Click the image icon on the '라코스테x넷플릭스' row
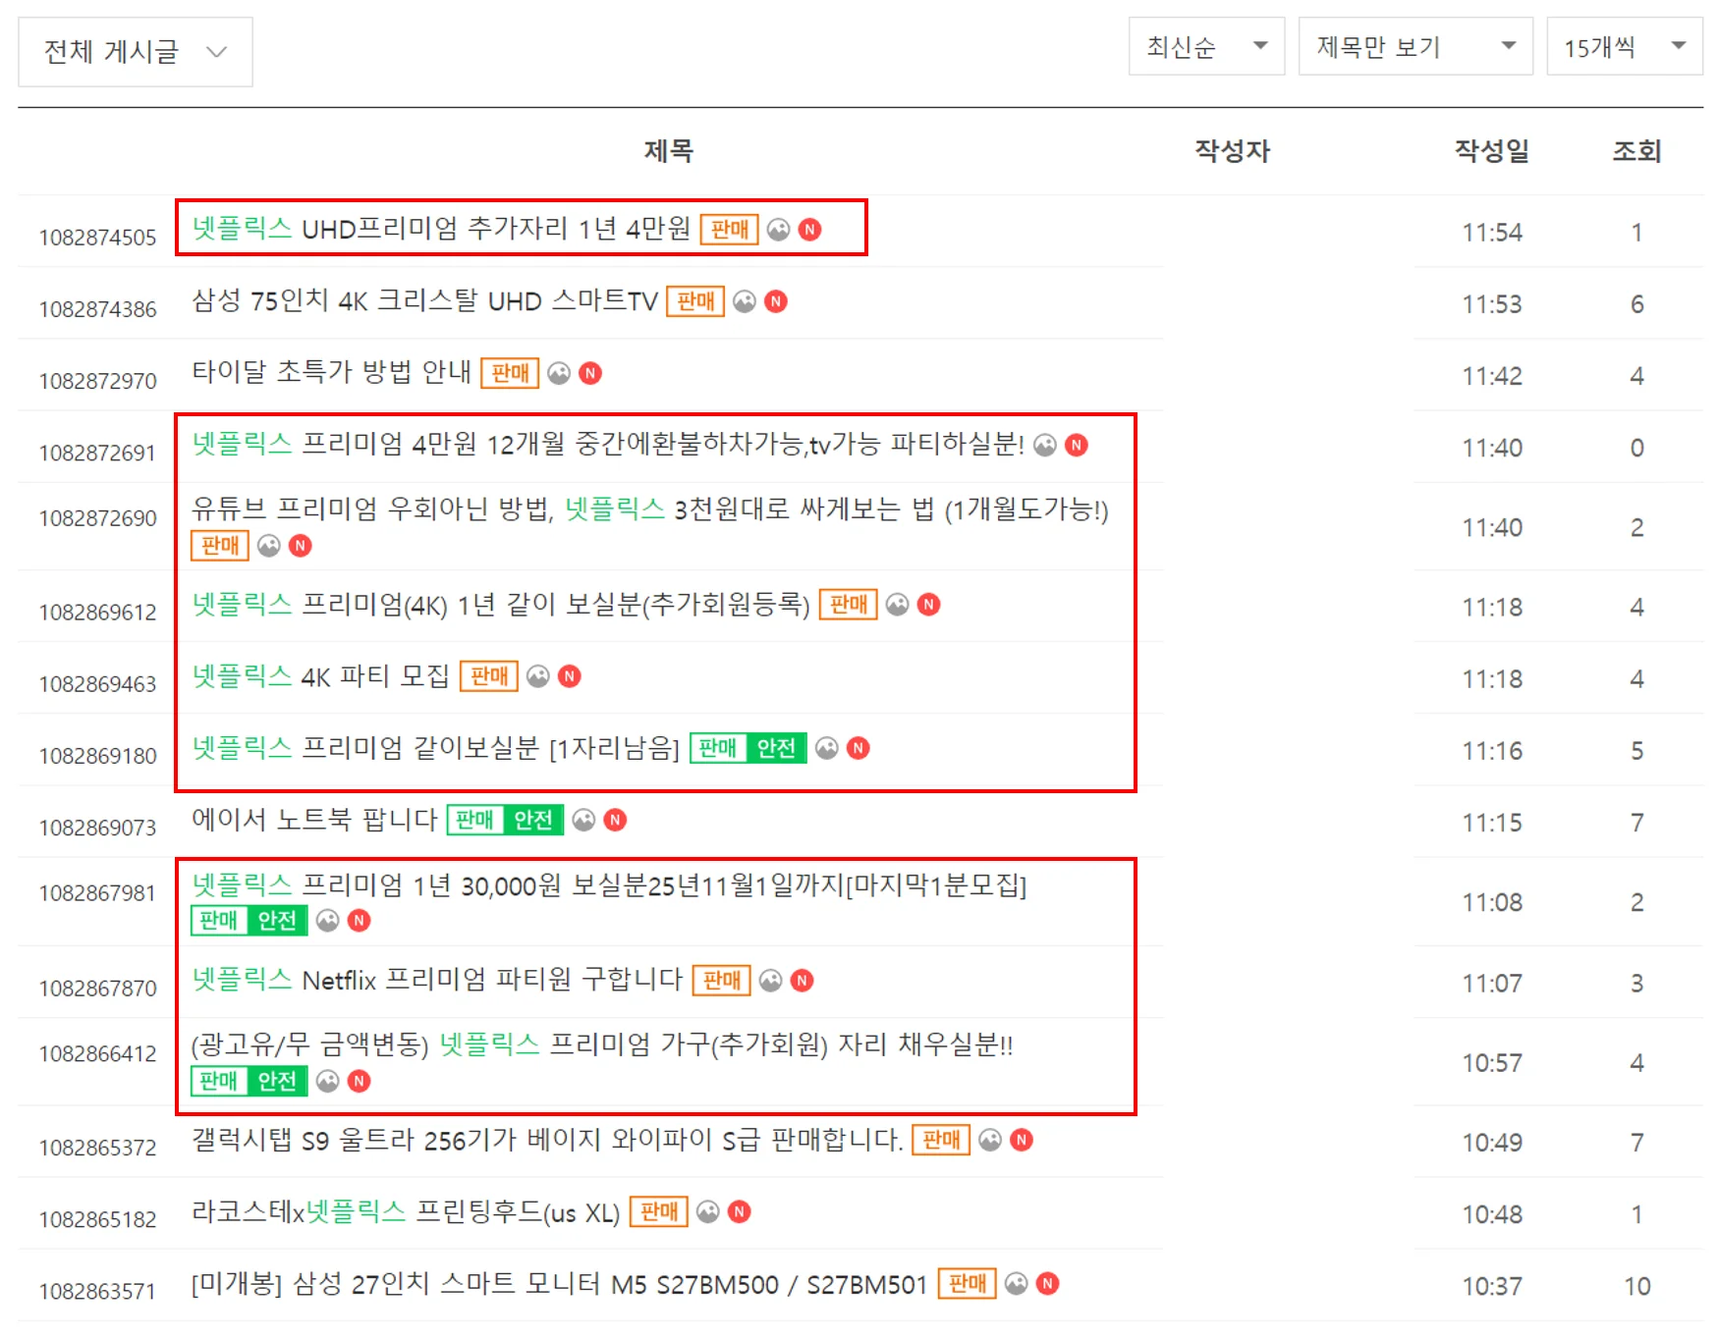This screenshot has width=1719, height=1338. point(708,1212)
